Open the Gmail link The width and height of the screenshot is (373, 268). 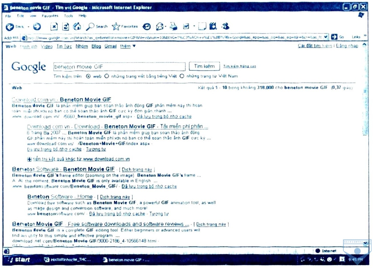pyautogui.click(x=110, y=46)
